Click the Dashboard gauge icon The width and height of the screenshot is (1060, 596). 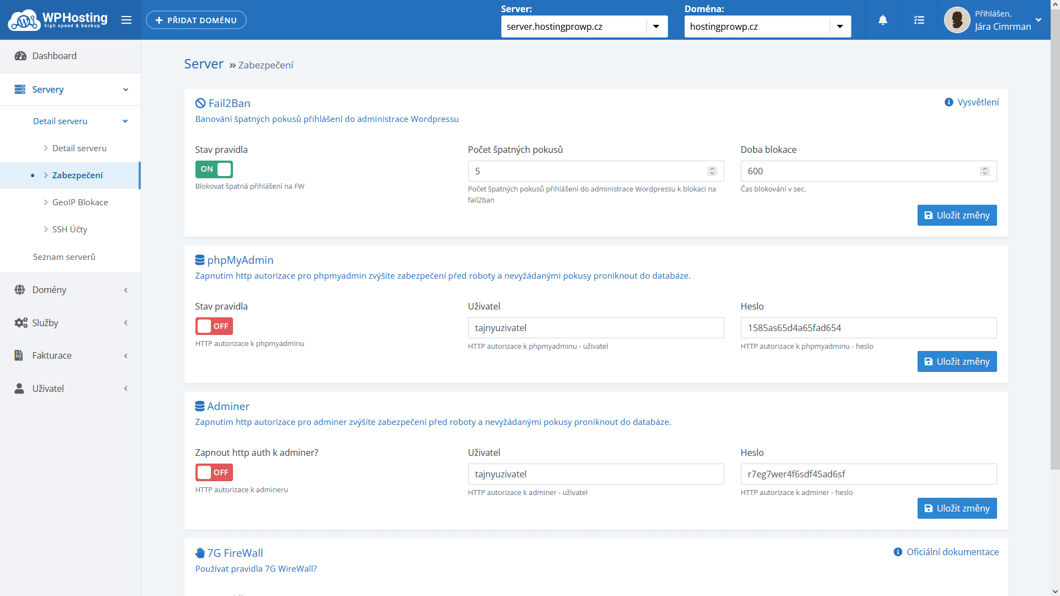(20, 56)
